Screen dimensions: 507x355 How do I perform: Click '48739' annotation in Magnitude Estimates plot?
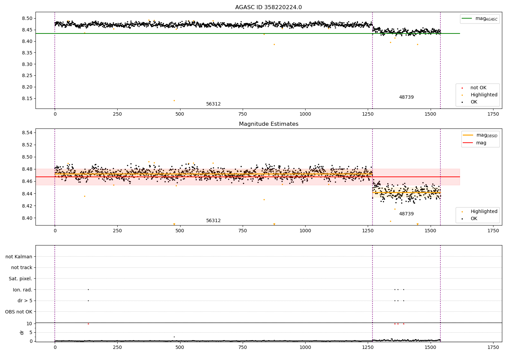406,214
